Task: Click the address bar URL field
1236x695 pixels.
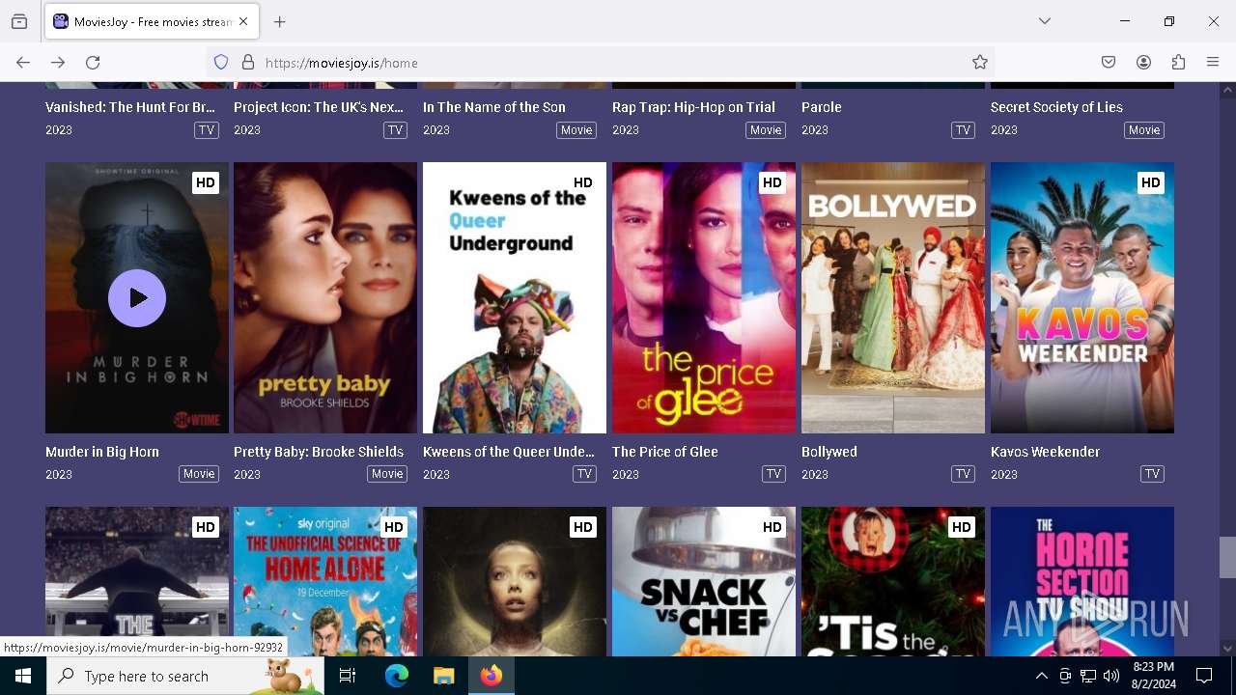Action: 599,63
